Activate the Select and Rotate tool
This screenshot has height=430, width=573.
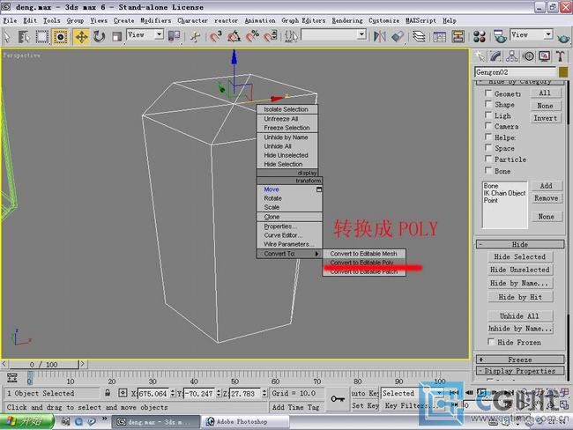99,36
